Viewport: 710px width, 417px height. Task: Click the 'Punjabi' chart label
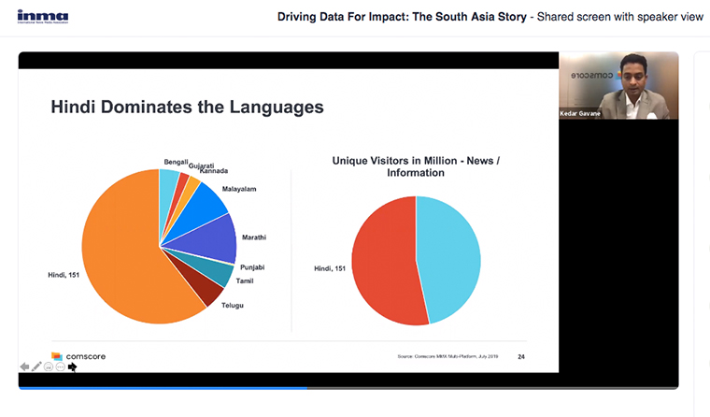click(x=252, y=267)
